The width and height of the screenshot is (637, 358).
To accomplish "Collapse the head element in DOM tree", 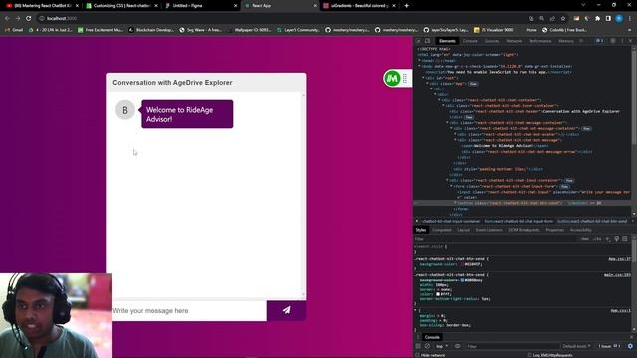I will tap(419, 60).
